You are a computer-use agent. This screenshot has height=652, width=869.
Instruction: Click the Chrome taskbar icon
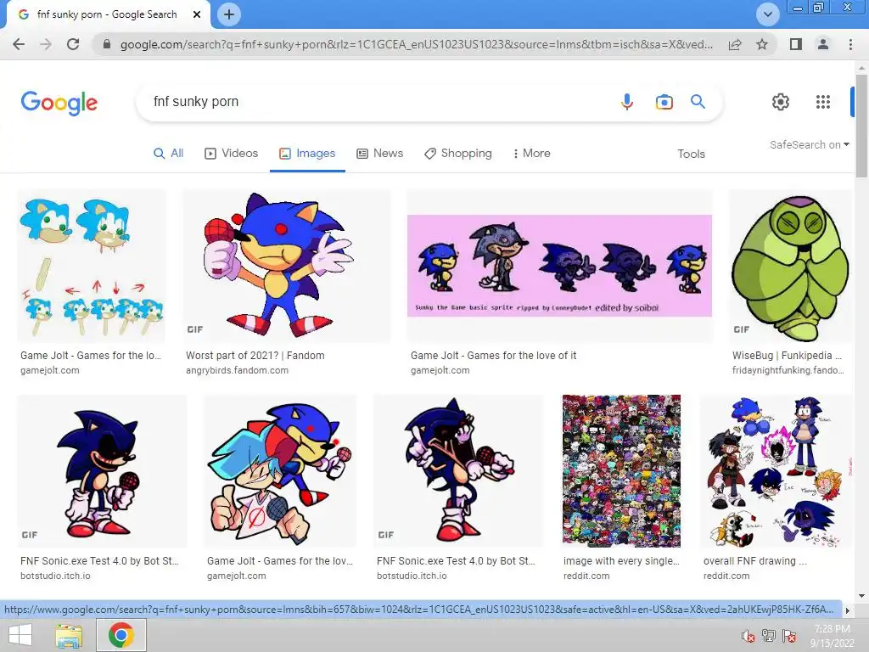click(x=121, y=635)
